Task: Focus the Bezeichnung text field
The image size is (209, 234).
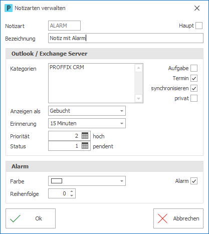Action: click(126, 38)
